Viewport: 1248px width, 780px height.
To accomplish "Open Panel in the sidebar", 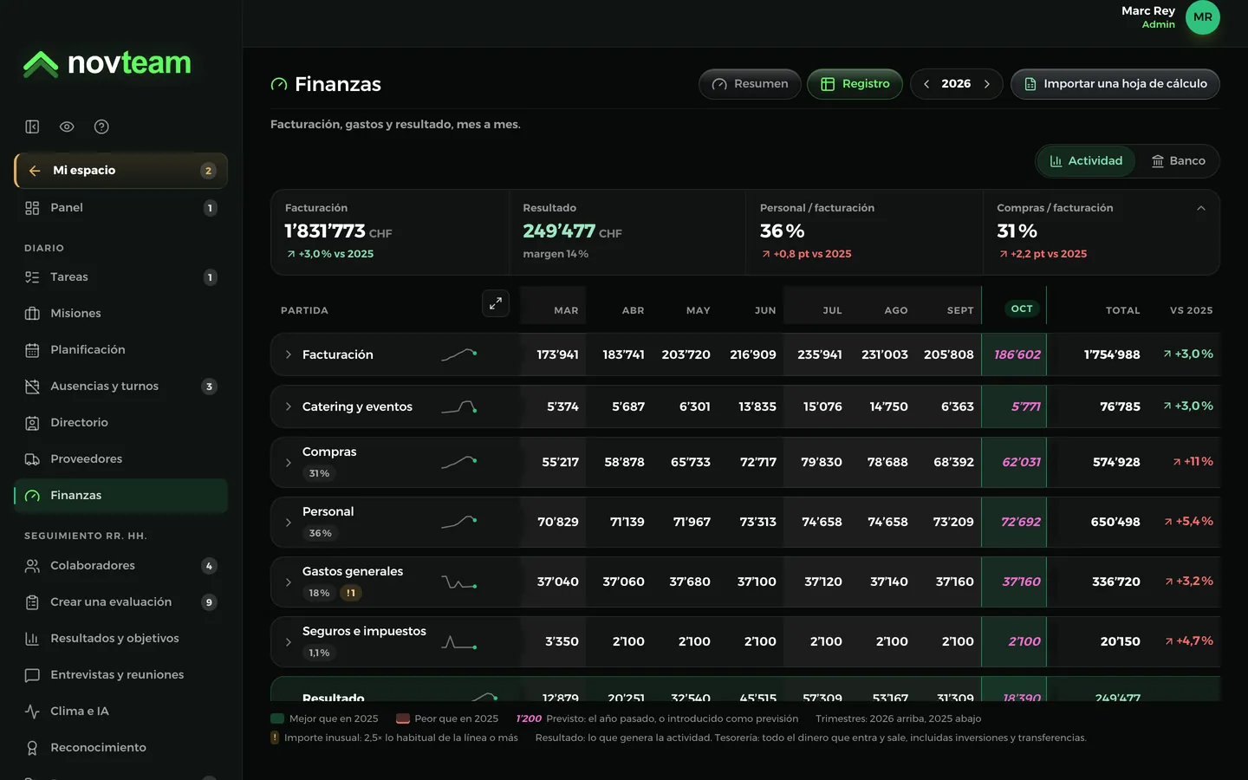I will click(120, 208).
